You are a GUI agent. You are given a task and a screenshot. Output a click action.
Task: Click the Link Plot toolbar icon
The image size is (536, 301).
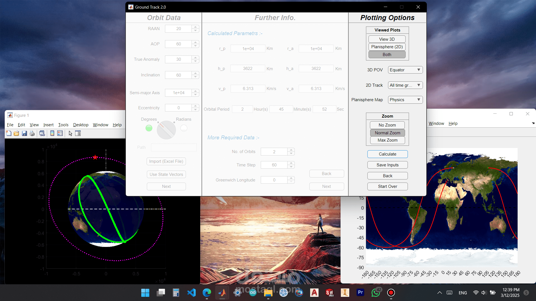(42, 133)
